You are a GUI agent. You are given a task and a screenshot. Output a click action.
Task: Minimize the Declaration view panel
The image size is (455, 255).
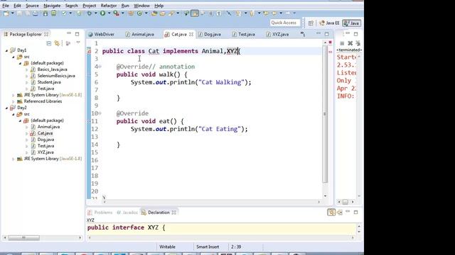[348, 212]
